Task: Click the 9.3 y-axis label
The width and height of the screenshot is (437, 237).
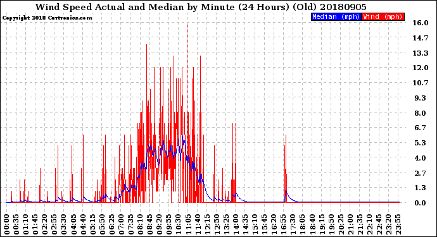Action: pyautogui.click(x=421, y=98)
